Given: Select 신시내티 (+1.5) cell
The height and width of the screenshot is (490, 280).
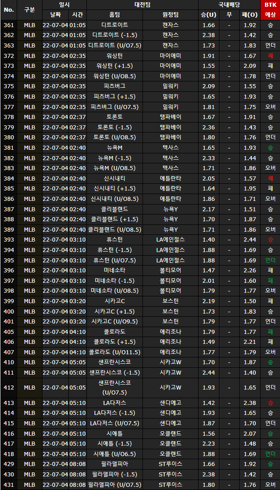Looking at the screenshot, I should [115, 188].
